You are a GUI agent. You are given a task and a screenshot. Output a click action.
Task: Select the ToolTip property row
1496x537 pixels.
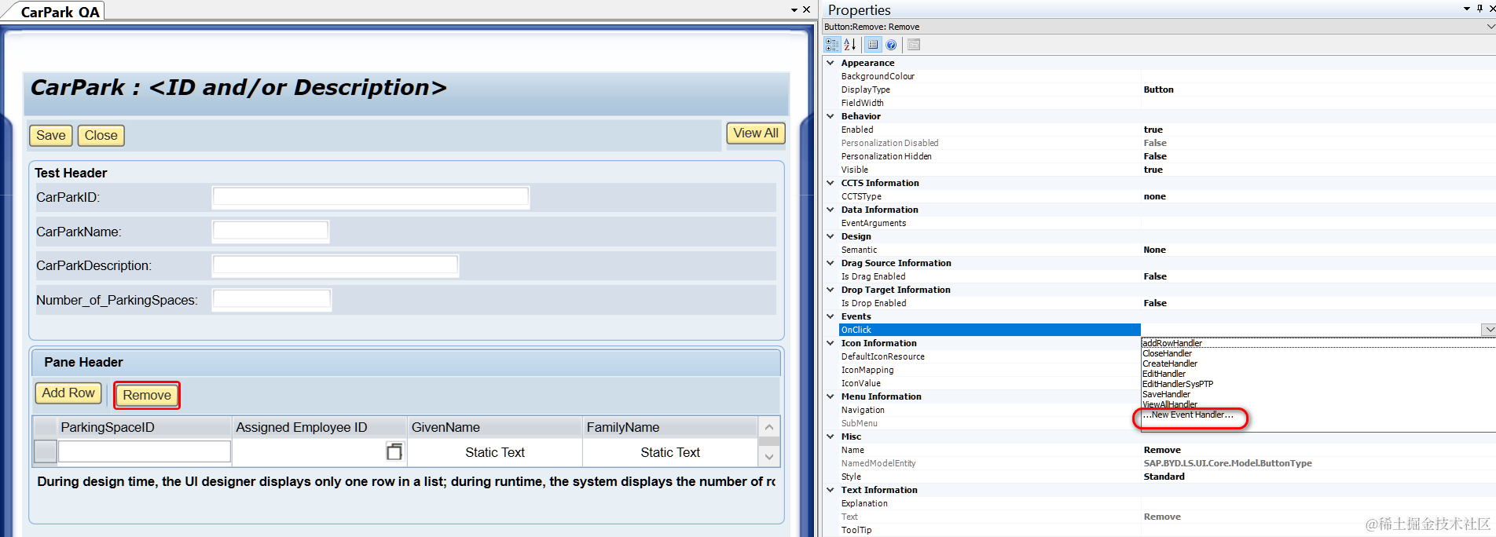(1167, 530)
